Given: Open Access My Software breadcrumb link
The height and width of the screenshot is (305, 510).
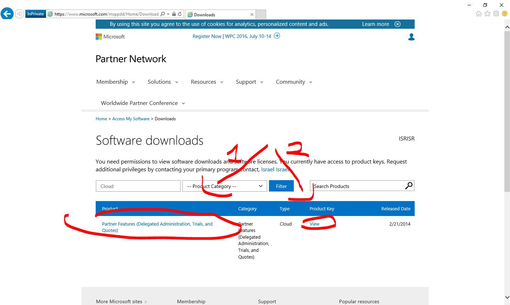Looking at the screenshot, I should coord(131,119).
